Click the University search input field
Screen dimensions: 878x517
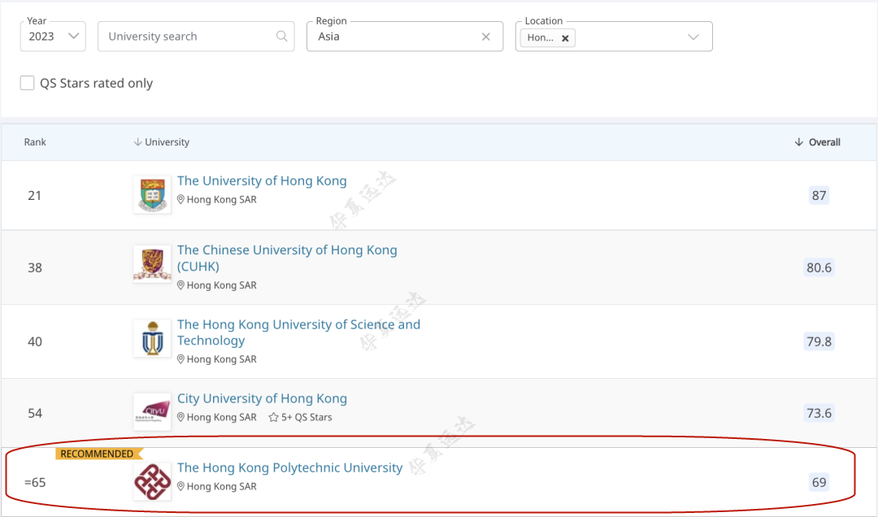(x=196, y=37)
